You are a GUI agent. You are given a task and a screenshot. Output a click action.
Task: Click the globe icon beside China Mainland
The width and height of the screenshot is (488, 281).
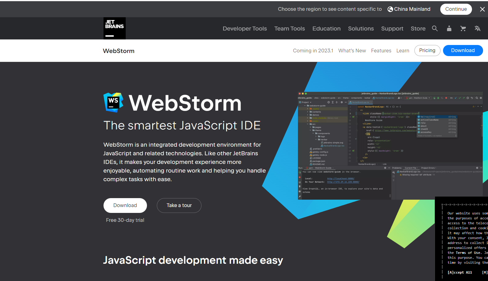(x=390, y=9)
